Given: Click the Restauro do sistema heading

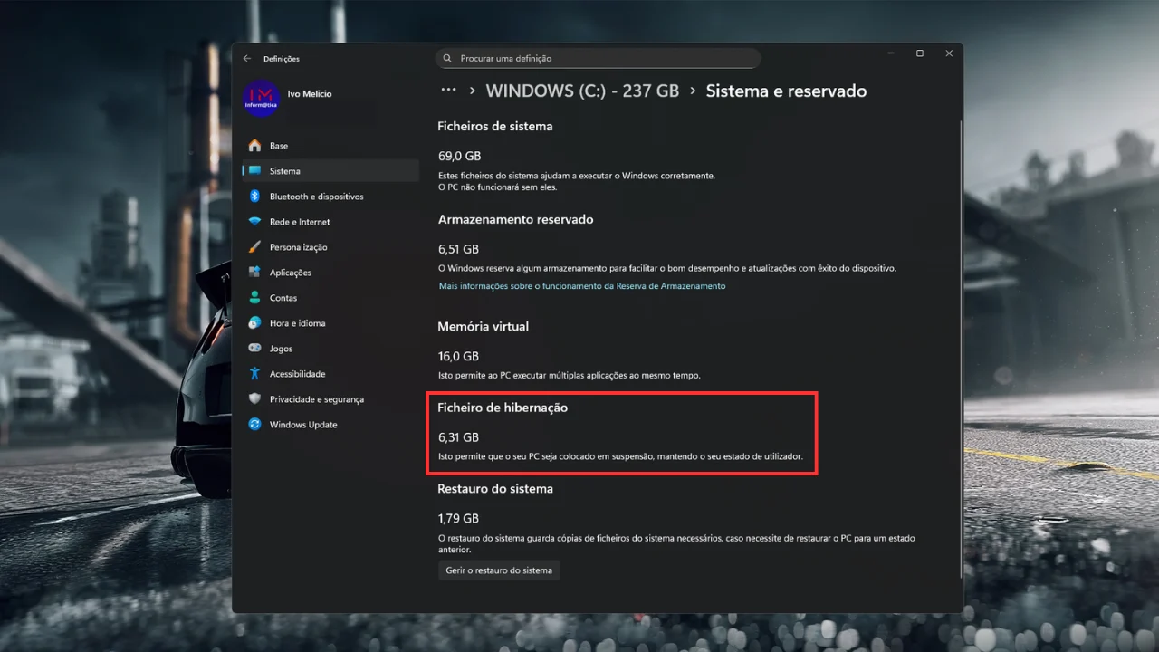Looking at the screenshot, I should [495, 489].
